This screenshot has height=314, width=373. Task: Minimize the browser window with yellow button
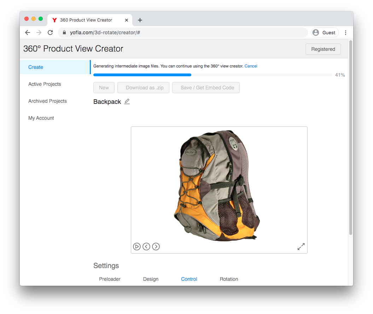pyautogui.click(x=34, y=19)
